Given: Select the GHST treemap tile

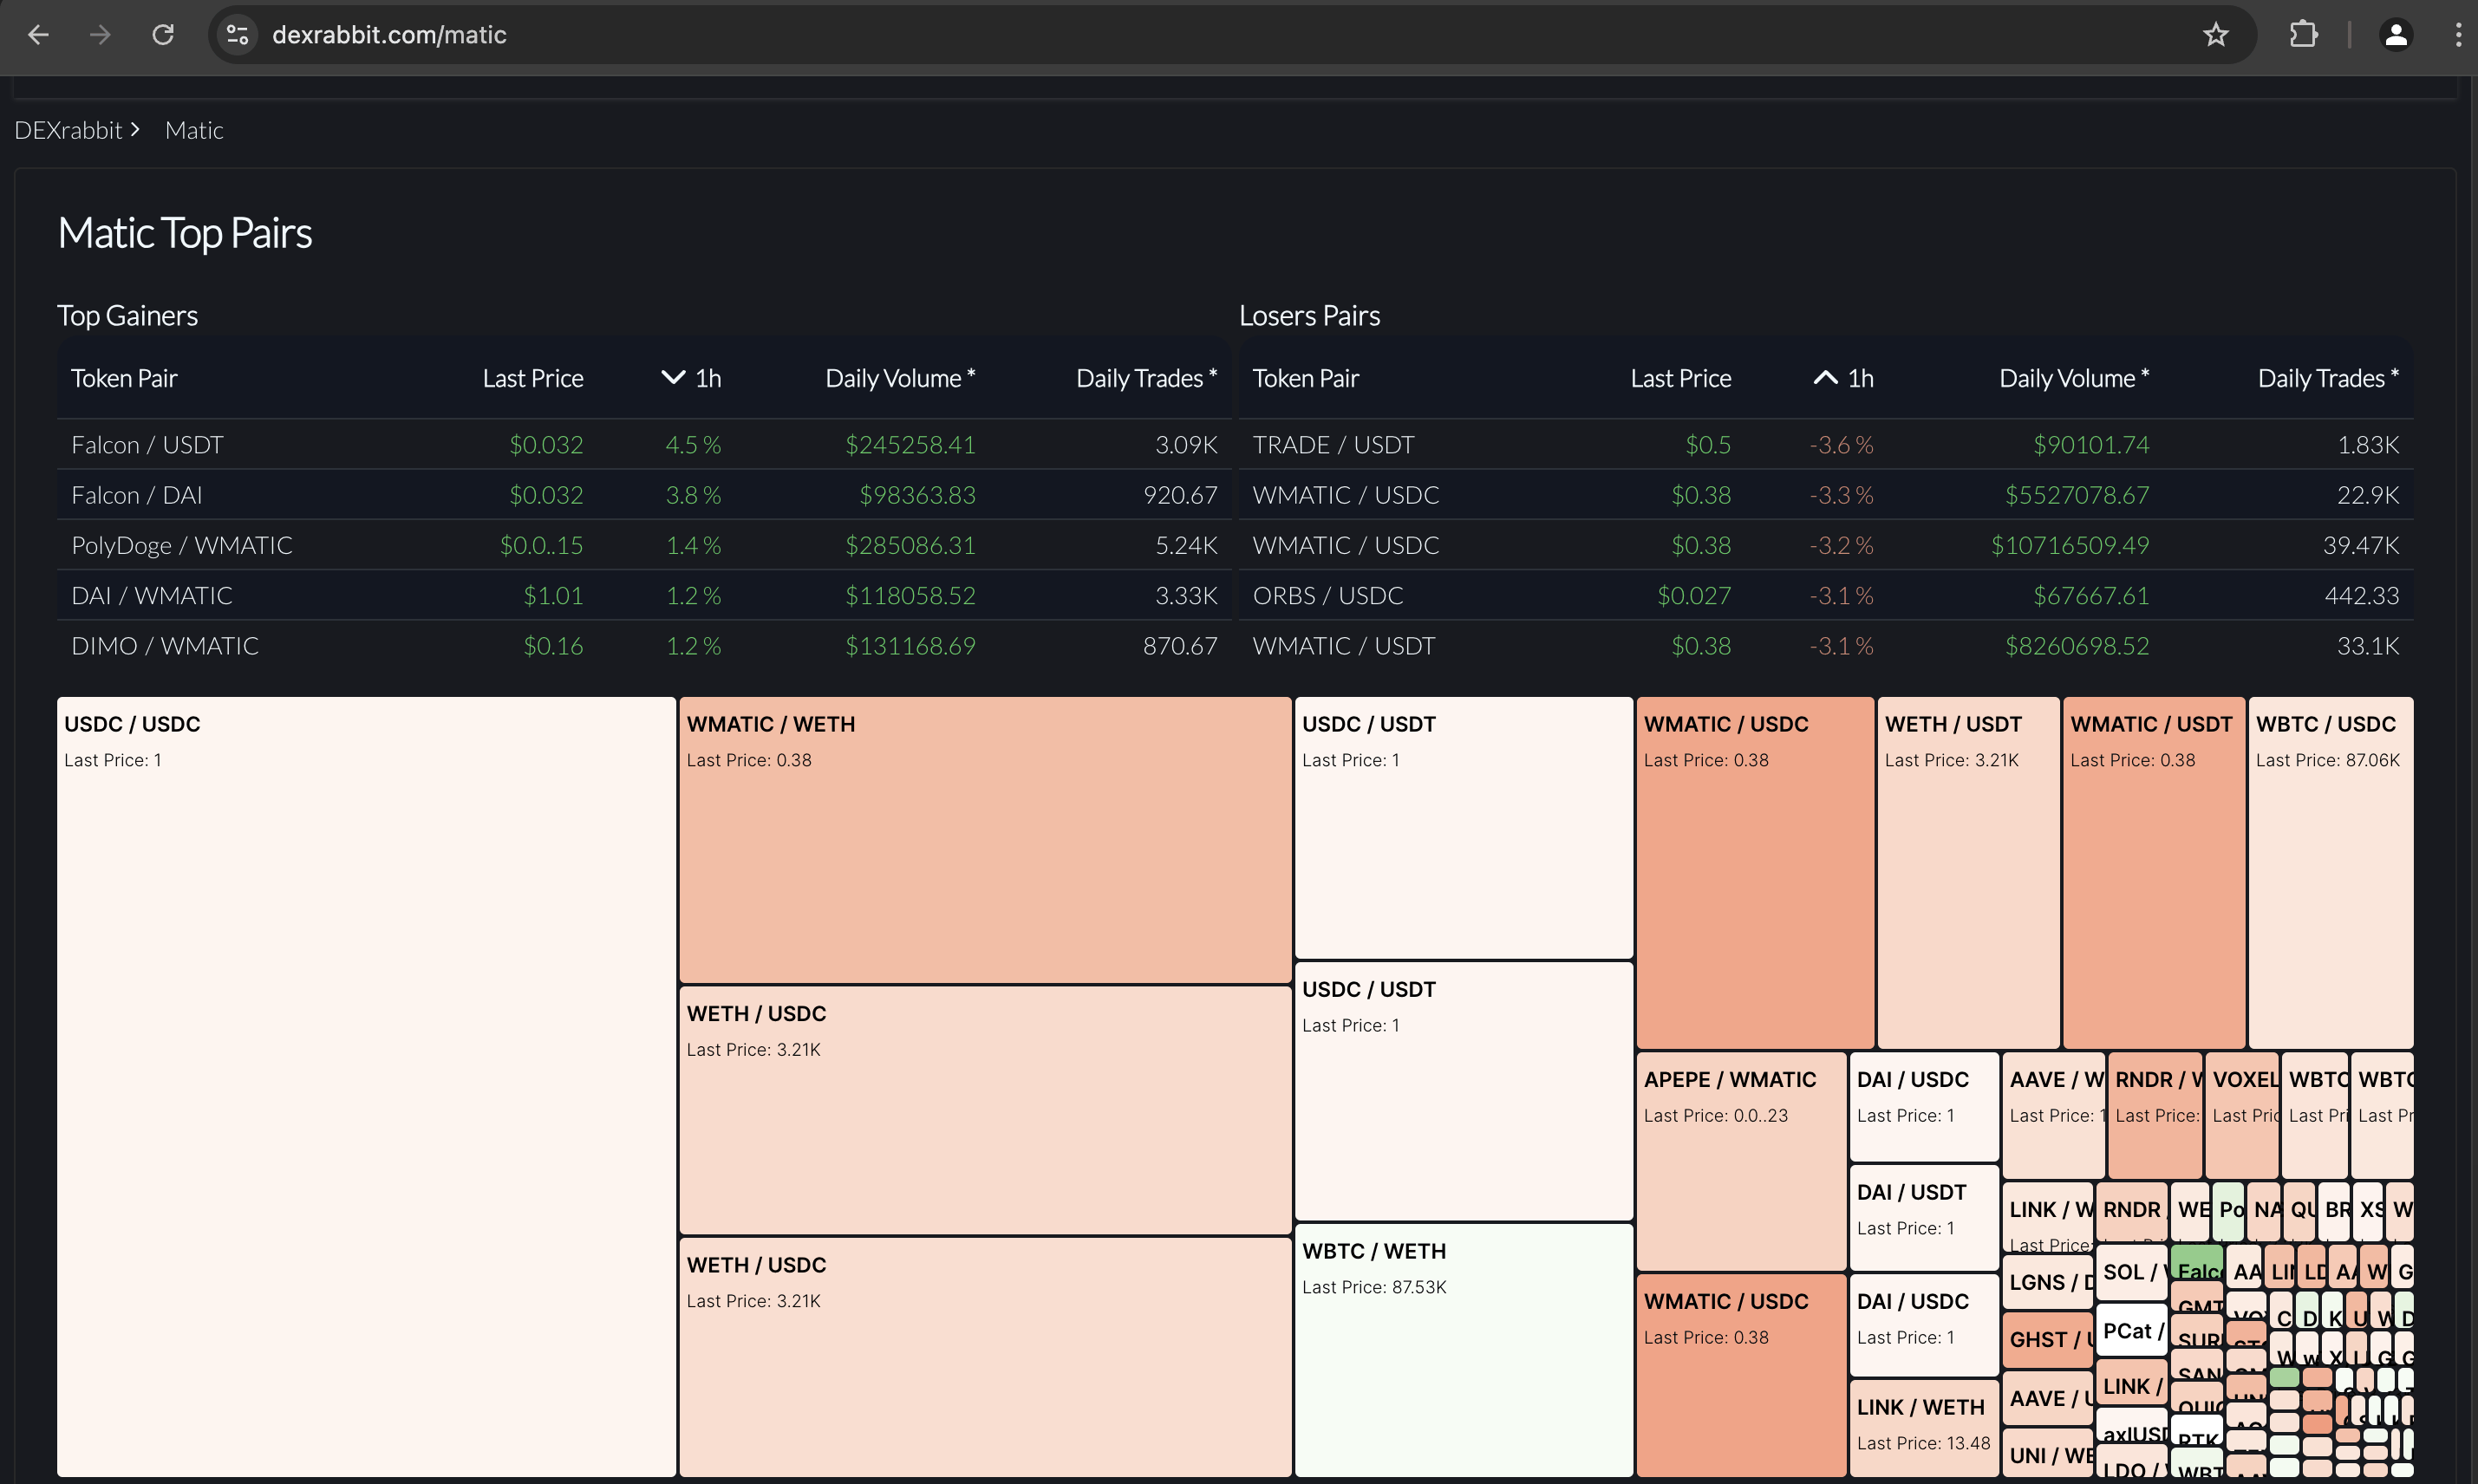Looking at the screenshot, I should coord(2047,1340).
